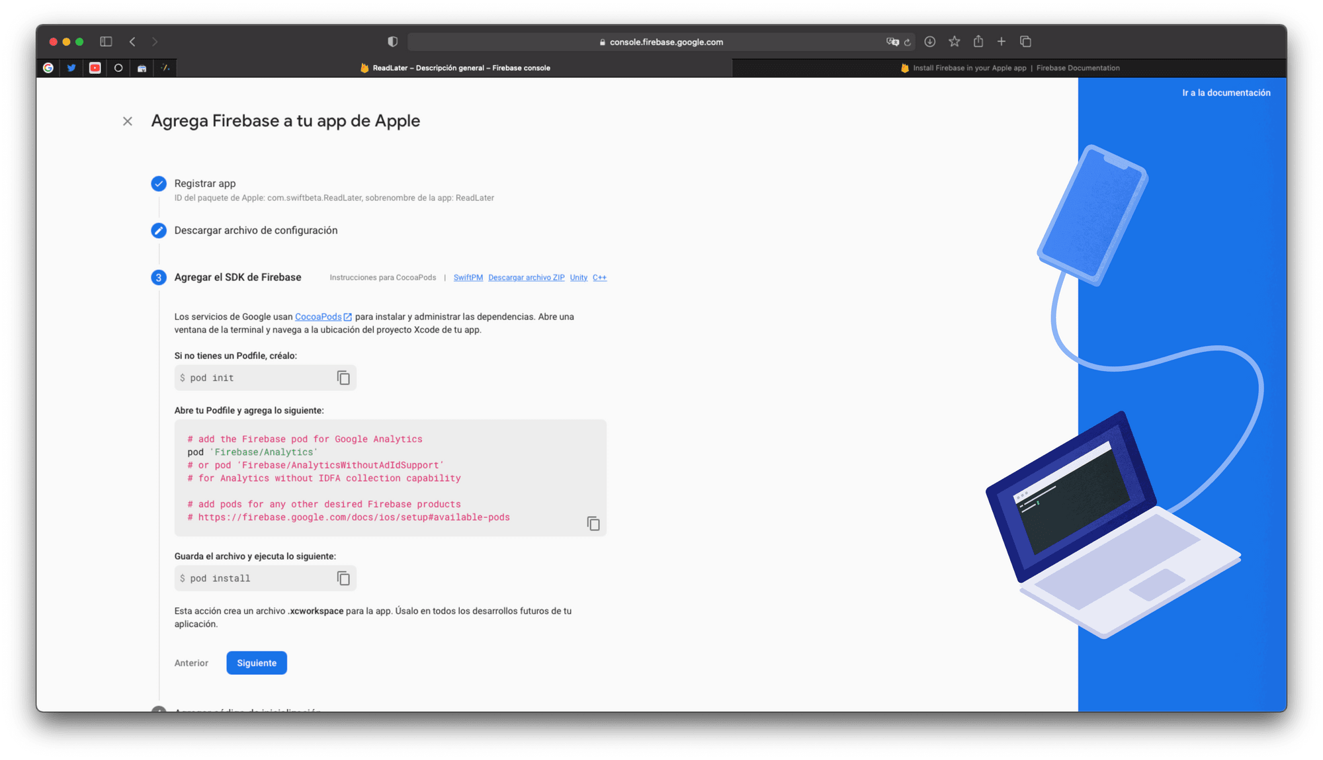Copy the 'pod init' command
The height and width of the screenshot is (760, 1323).
pos(343,378)
